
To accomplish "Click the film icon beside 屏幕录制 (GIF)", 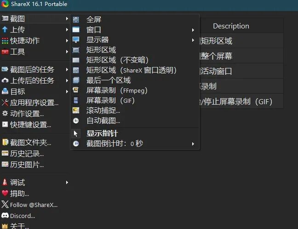I will [76, 100].
